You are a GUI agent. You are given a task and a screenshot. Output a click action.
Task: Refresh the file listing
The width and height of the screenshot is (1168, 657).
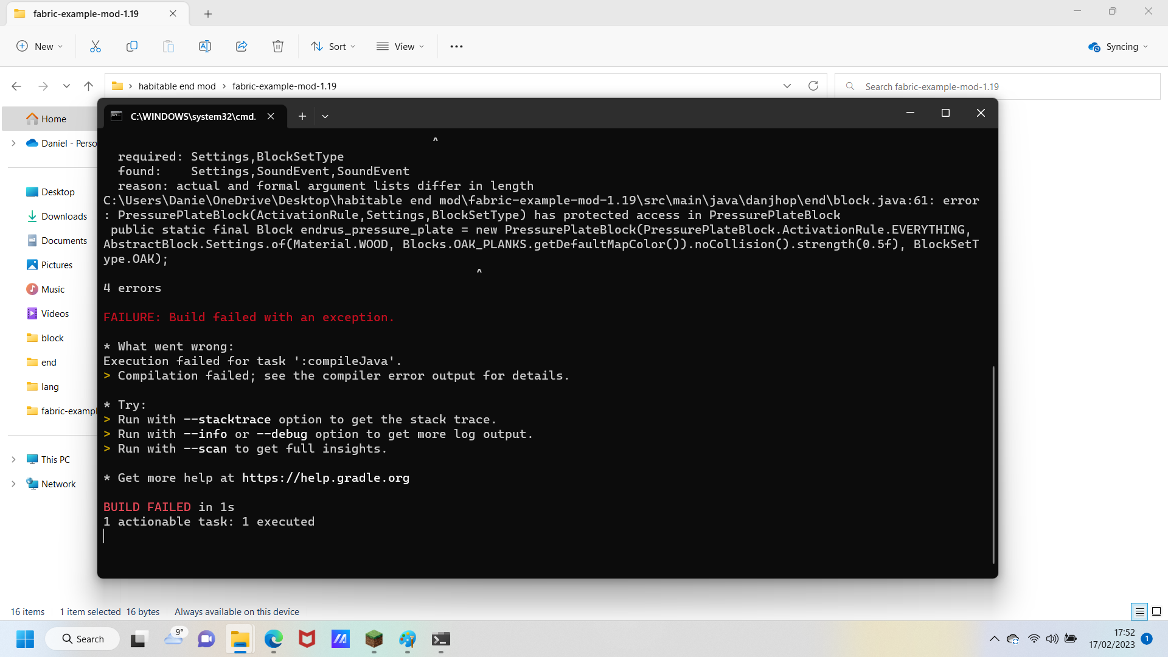tap(814, 86)
